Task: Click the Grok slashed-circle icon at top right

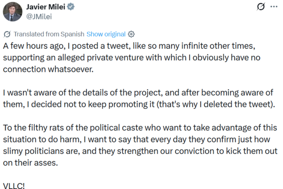Action: tap(260, 7)
